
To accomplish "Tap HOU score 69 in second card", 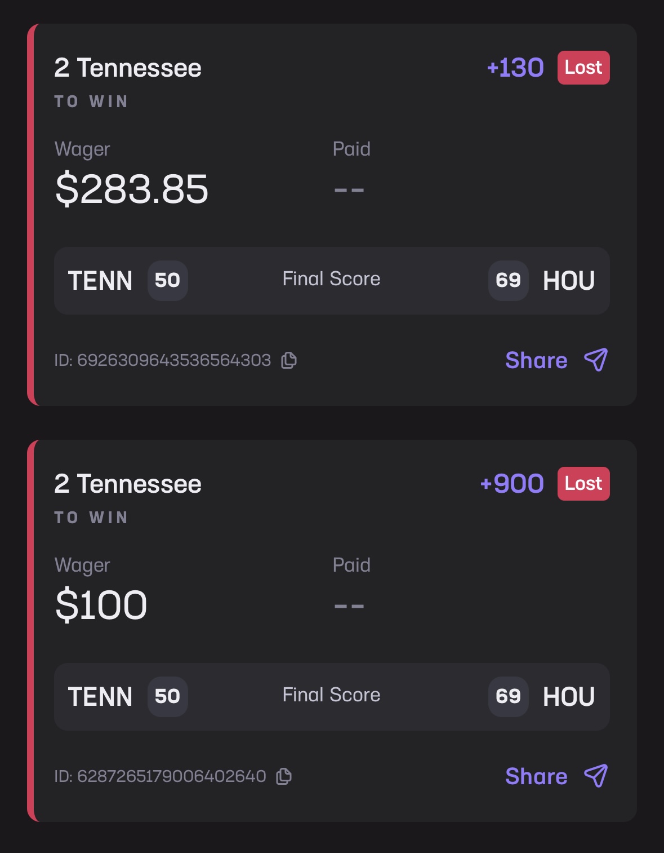I will click(508, 697).
